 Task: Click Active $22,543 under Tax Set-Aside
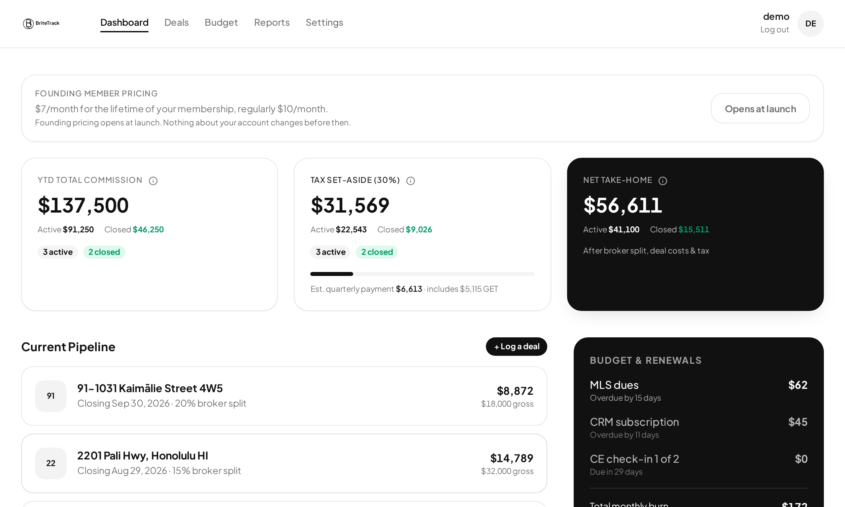pyautogui.click(x=338, y=230)
